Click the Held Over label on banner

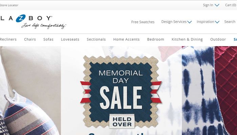click(122, 122)
